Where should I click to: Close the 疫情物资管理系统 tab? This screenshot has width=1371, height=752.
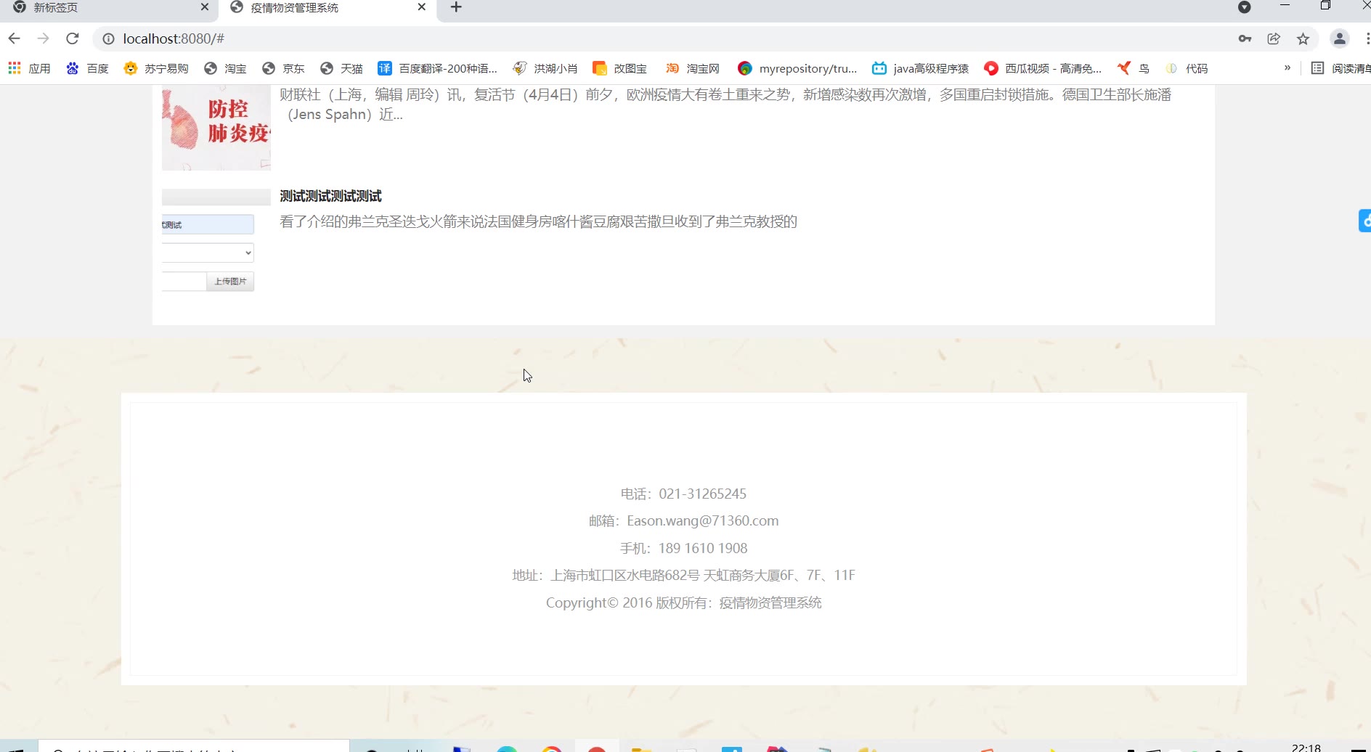pos(422,7)
